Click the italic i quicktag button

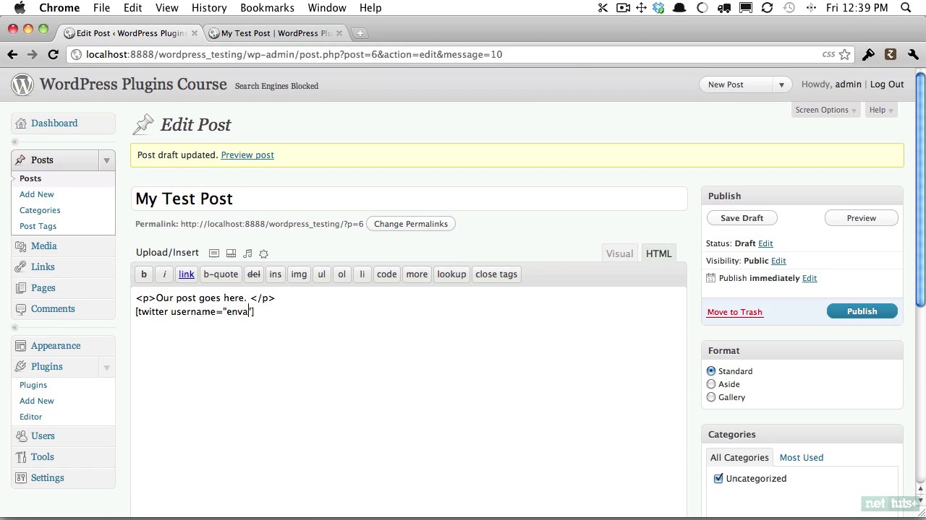click(164, 274)
